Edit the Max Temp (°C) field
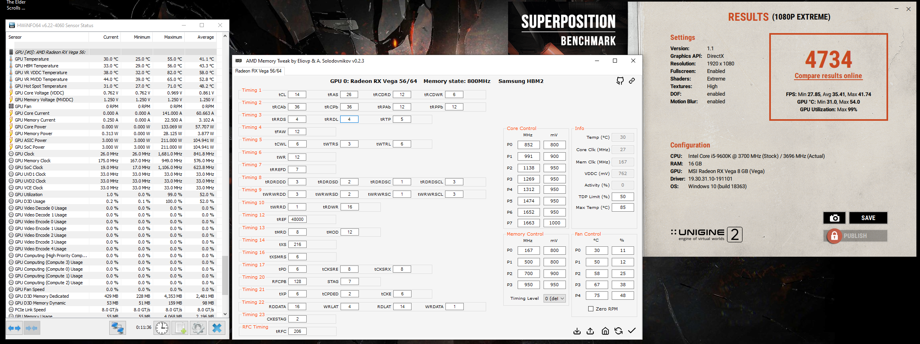The image size is (920, 344). click(623, 207)
